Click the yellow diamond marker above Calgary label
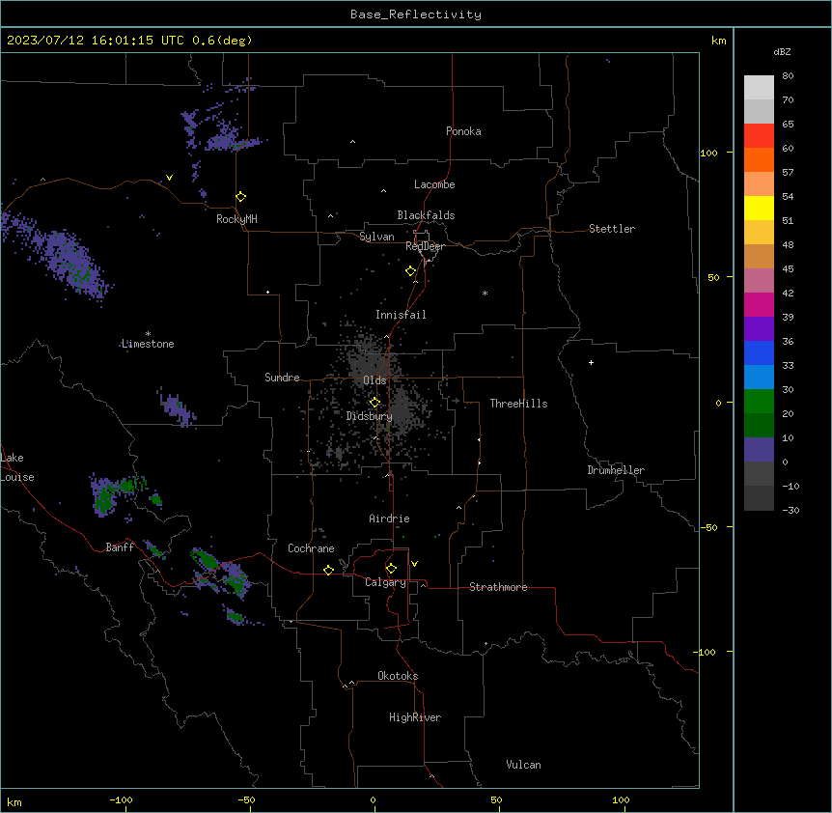The width and height of the screenshot is (832, 813). [391, 569]
